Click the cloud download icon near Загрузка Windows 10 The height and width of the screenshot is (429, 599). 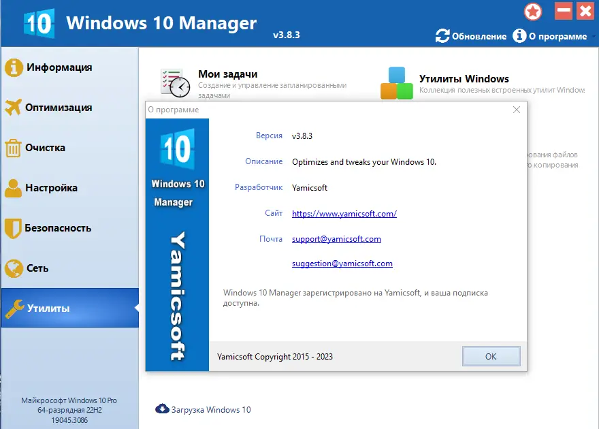[163, 409]
